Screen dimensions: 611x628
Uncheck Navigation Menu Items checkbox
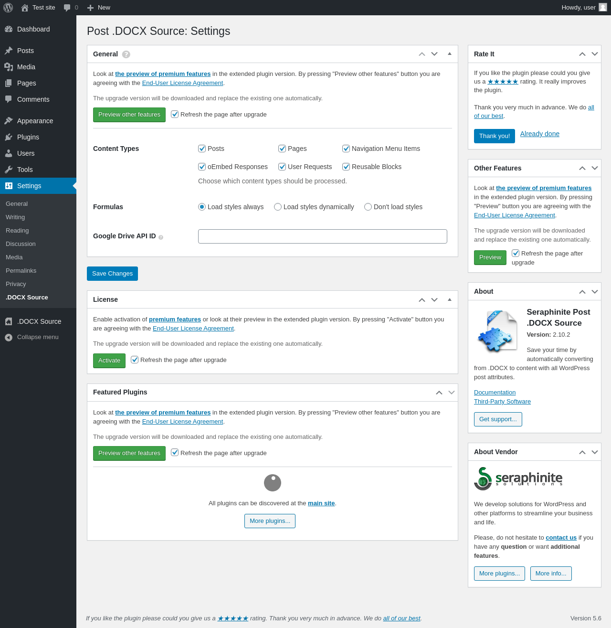pyautogui.click(x=346, y=149)
